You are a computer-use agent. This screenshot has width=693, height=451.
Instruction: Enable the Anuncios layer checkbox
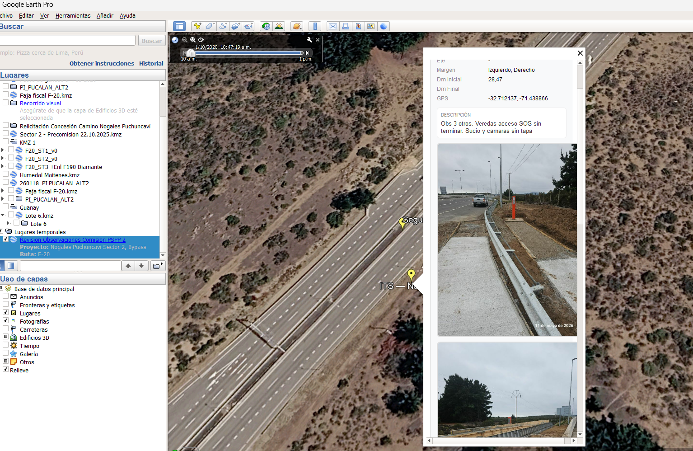(x=6, y=296)
